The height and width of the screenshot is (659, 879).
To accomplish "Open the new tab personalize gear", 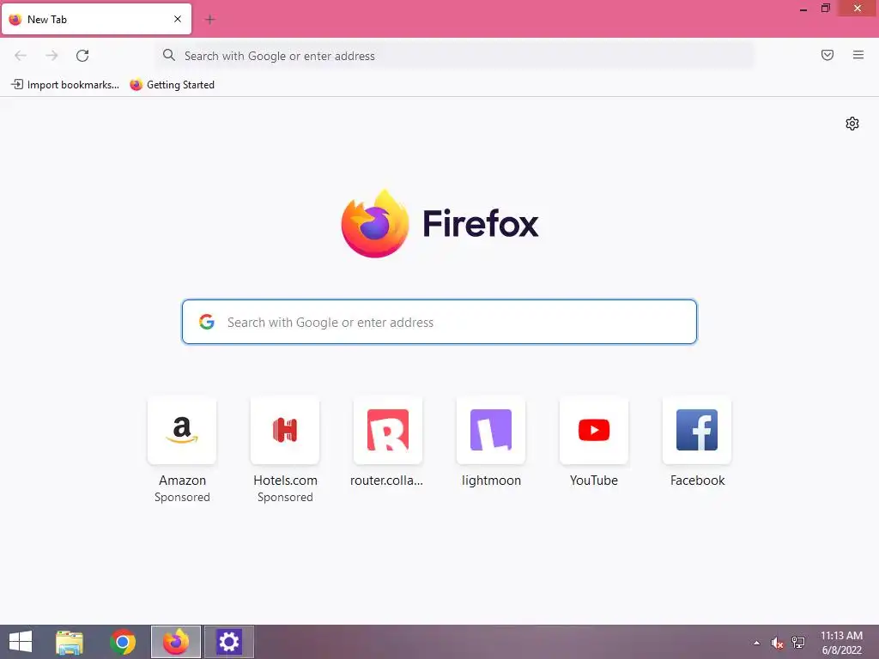I will 852,124.
